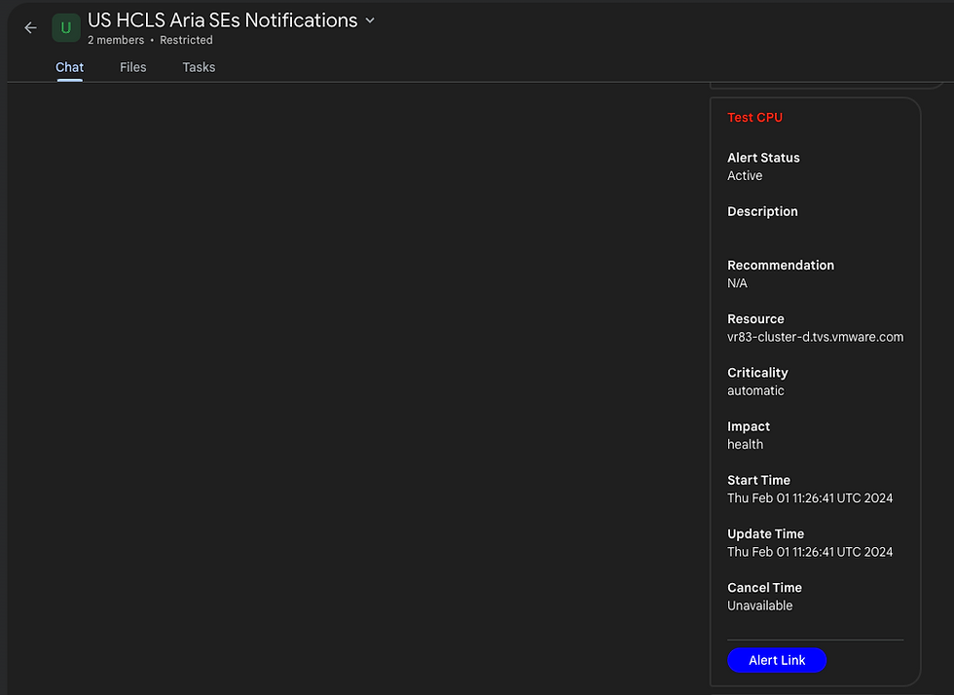954x695 pixels.
Task: Go back using the left arrow
Action: coord(30,28)
